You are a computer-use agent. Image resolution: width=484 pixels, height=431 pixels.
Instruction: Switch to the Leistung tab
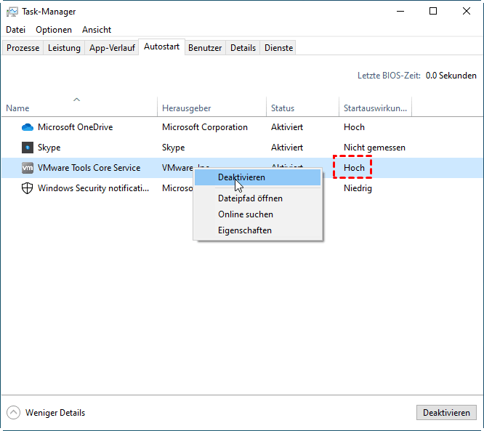tap(64, 48)
